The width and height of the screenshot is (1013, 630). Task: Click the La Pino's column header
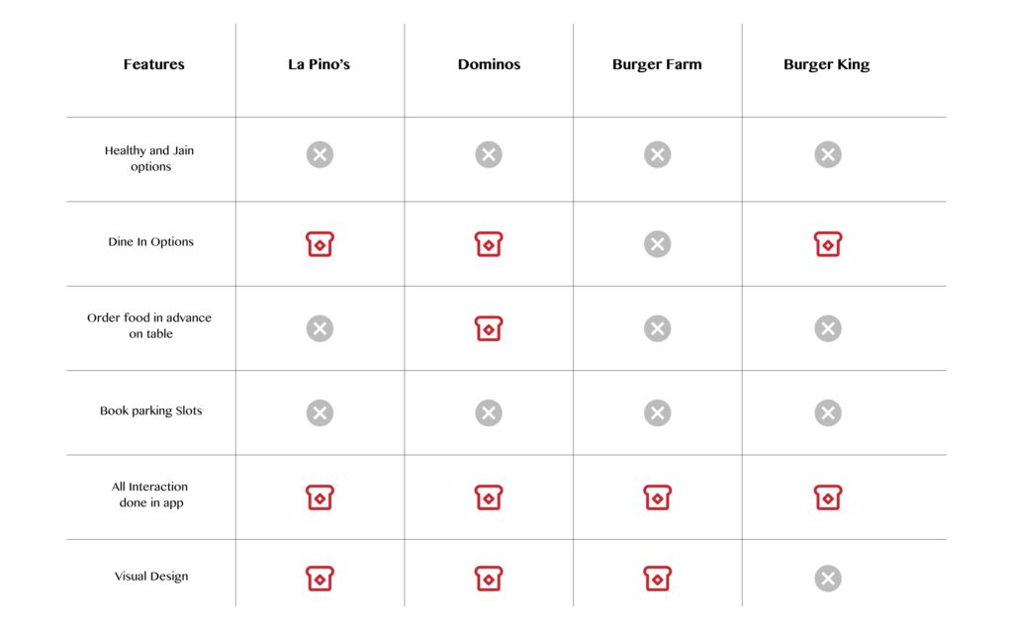(319, 65)
